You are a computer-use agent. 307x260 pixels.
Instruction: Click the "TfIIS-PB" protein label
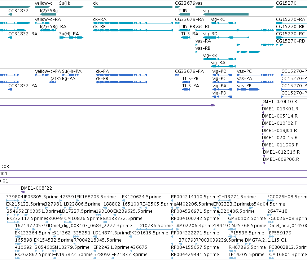[x=190, y=79]
